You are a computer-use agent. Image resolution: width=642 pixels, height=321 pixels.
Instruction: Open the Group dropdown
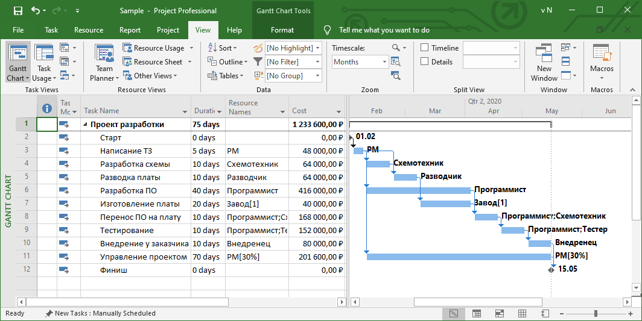click(318, 76)
